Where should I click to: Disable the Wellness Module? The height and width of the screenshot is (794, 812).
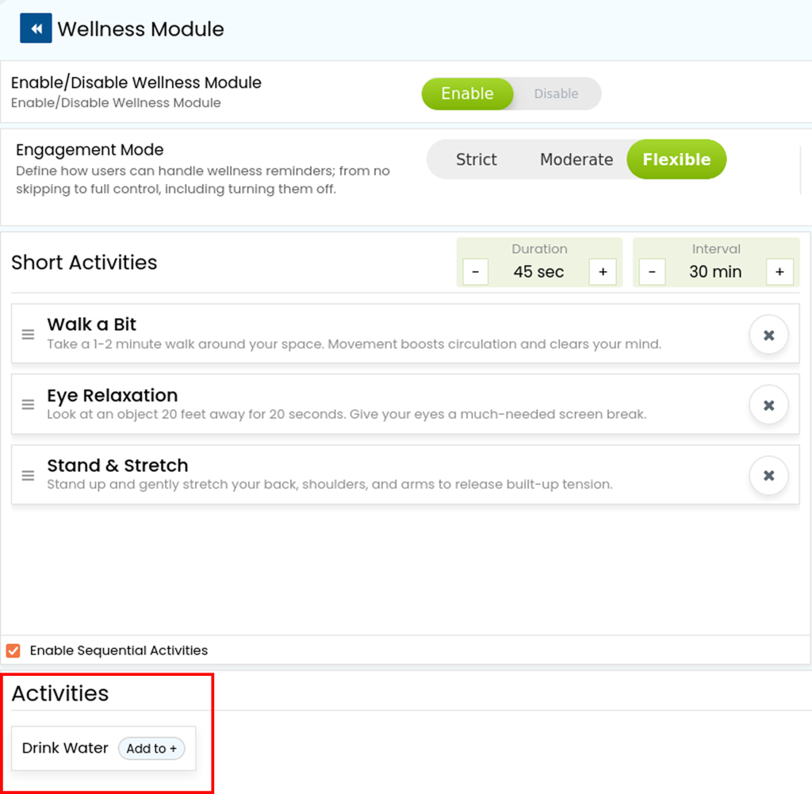click(x=556, y=94)
